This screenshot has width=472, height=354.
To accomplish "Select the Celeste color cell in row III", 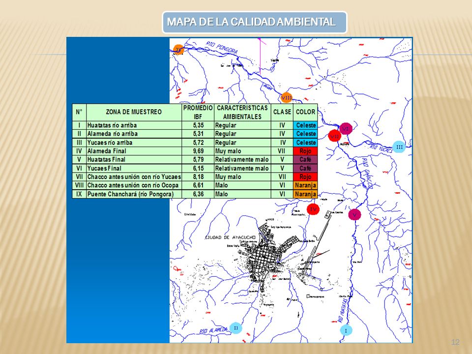I will pos(305,143).
